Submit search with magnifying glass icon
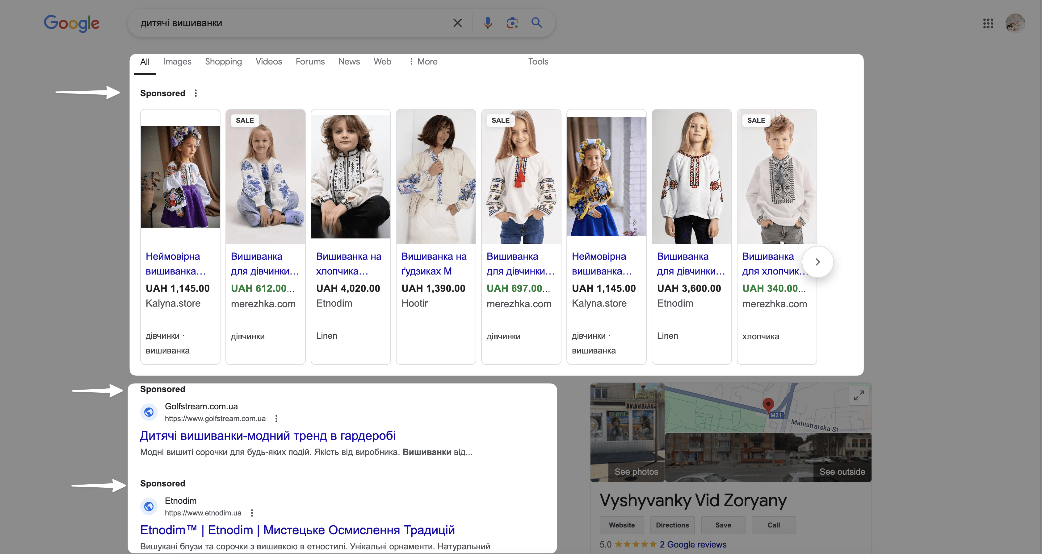Screen dimensions: 1042x554 (536, 23)
